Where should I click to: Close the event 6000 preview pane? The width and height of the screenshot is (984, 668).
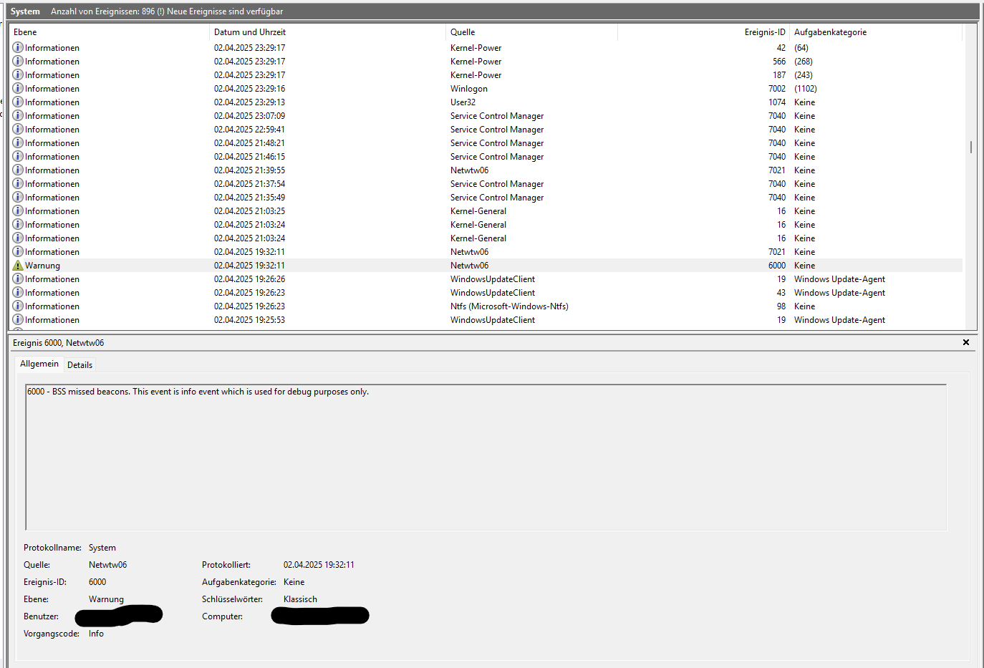965,342
